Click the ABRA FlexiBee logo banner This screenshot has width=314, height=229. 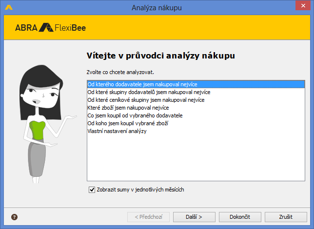51,28
